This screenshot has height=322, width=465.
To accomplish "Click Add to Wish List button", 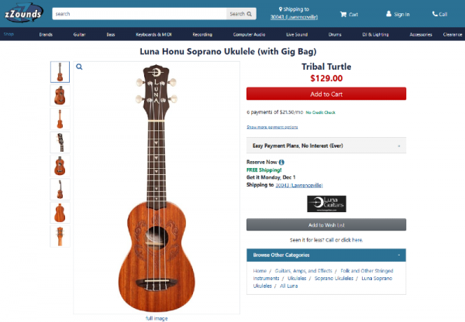I will [x=325, y=224].
